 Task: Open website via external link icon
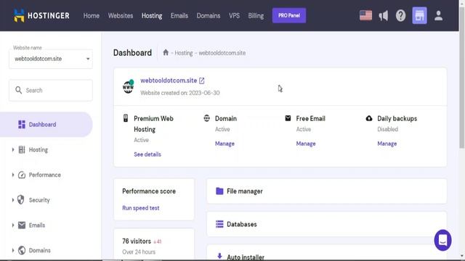coord(202,80)
